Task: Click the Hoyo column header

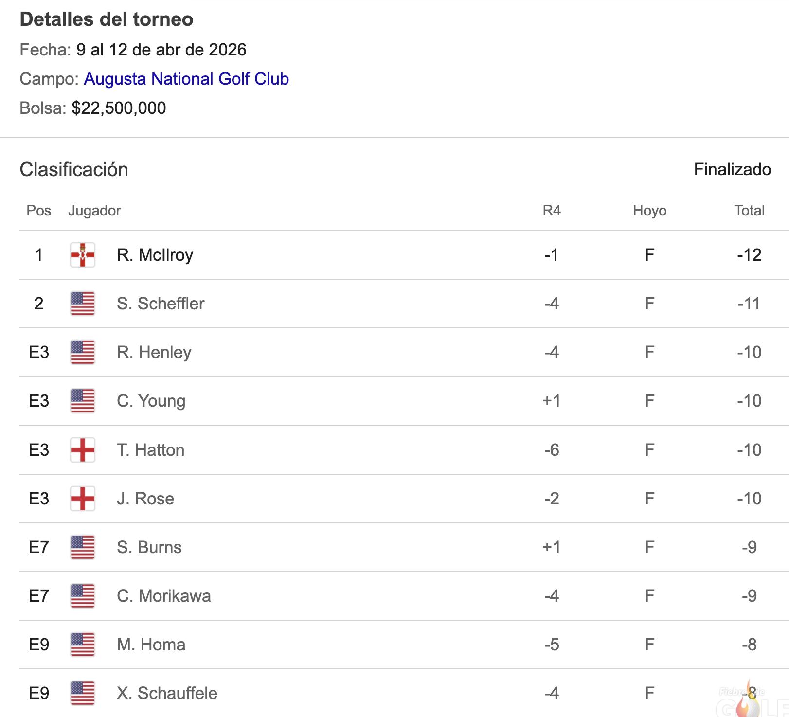Action: [649, 211]
